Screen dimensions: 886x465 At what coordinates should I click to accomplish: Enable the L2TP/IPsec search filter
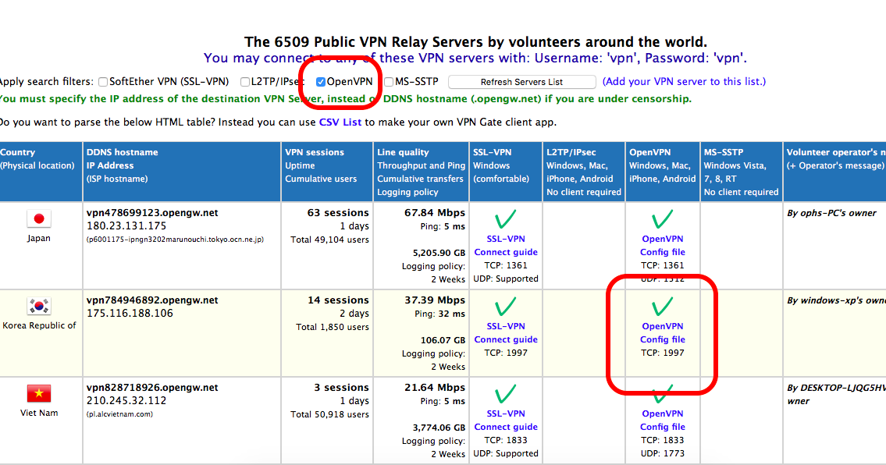(246, 81)
